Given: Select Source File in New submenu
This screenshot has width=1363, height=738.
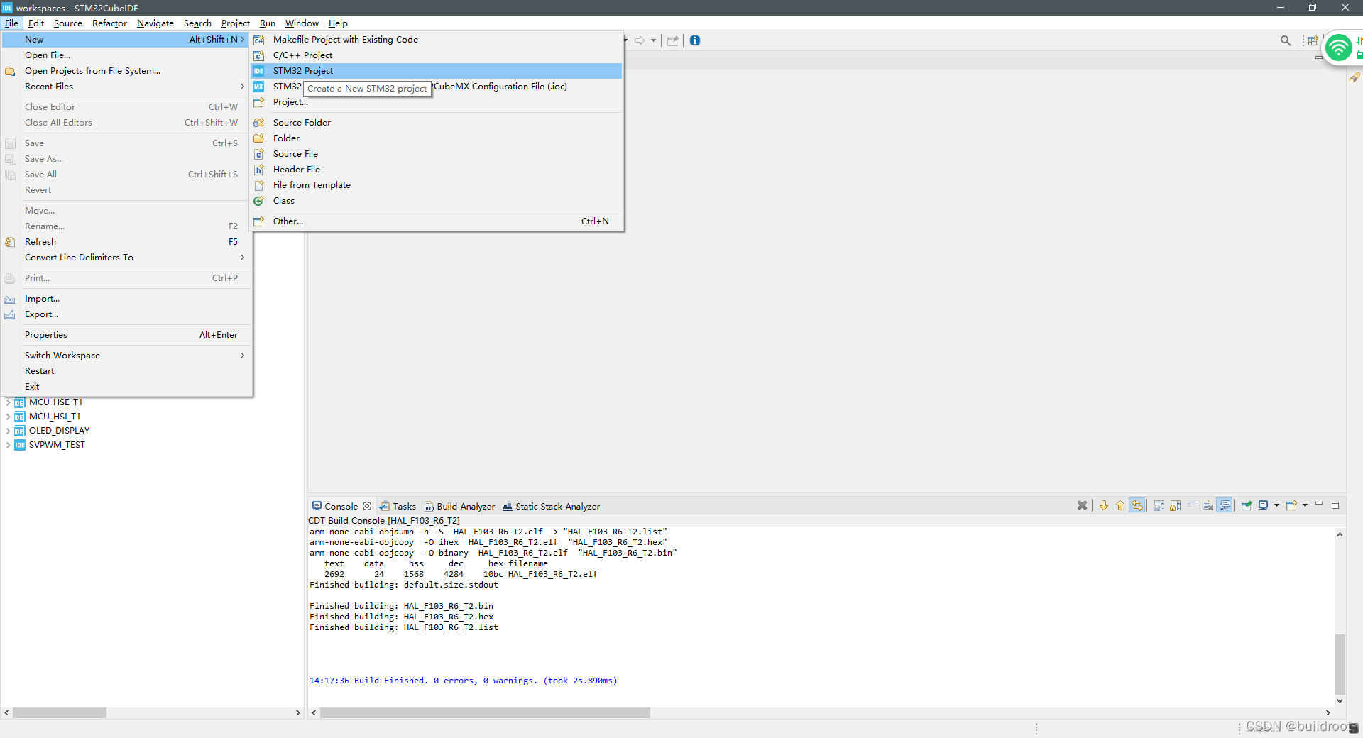Looking at the screenshot, I should click(x=437, y=154).
